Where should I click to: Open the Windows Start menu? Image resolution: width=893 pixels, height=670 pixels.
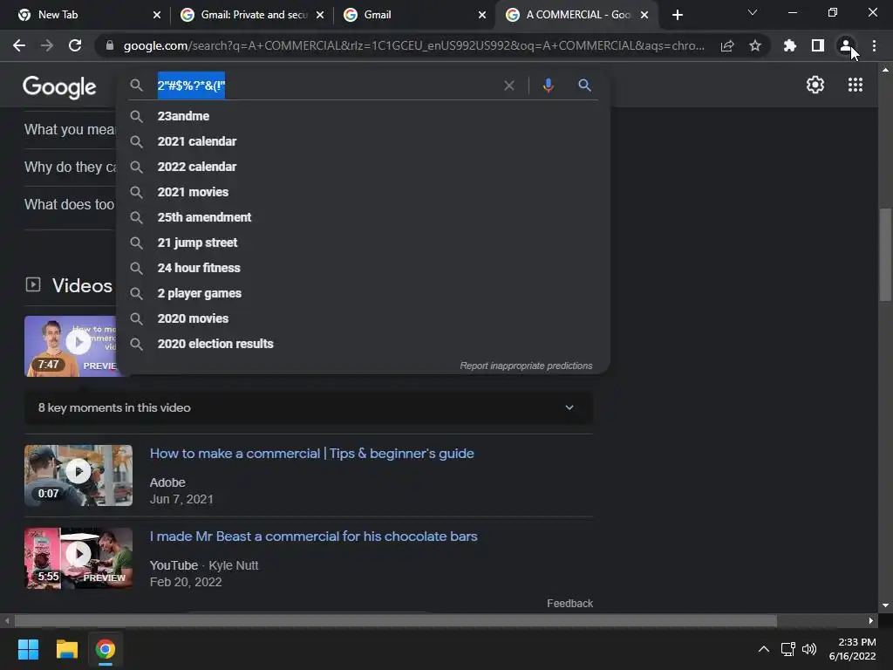coord(28,649)
